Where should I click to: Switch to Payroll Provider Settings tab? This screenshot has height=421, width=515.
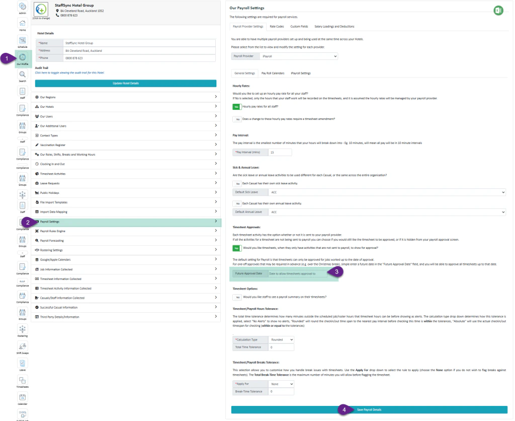tap(248, 27)
